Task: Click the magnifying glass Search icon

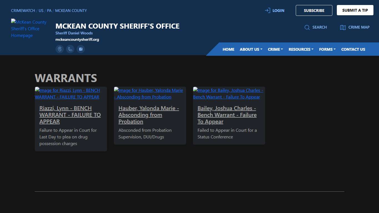Action: (307, 27)
